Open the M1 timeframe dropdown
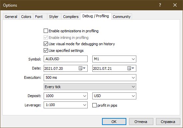Viewport: 183px width, 128px height. coord(114,59)
